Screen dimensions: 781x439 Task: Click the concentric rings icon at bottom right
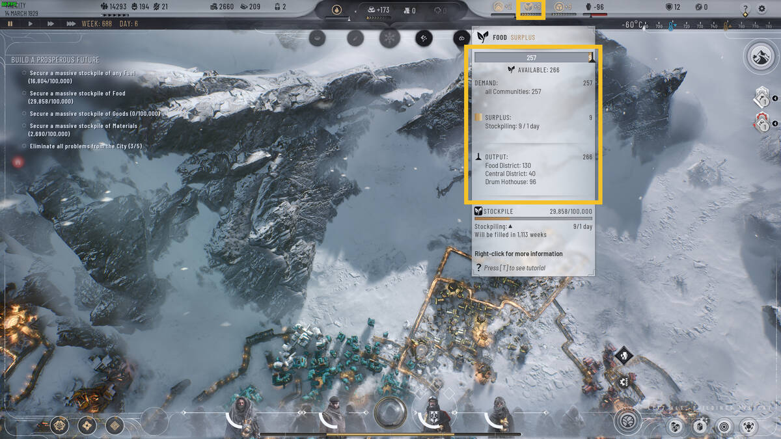point(723,427)
